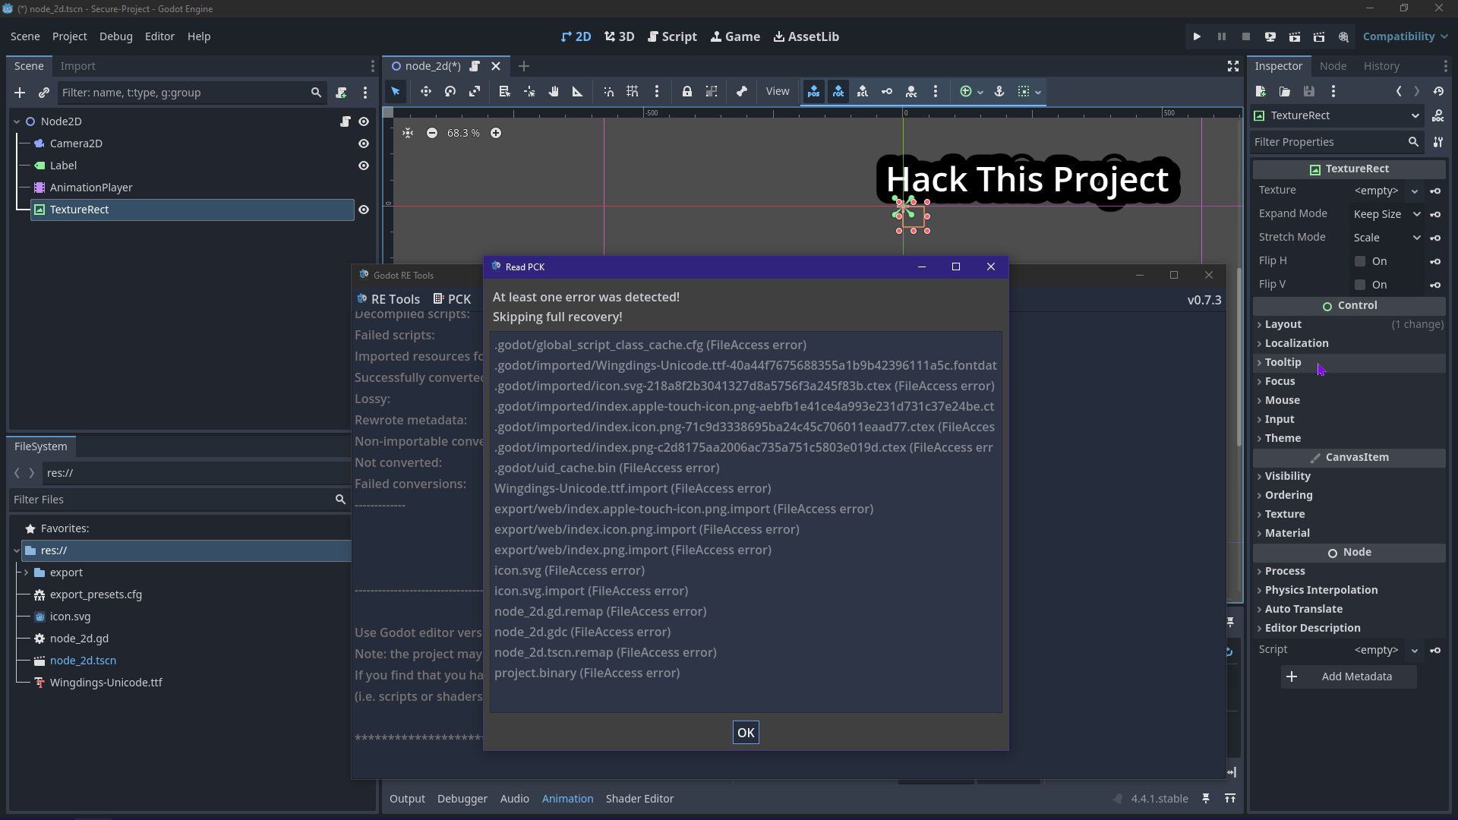Click OK in Read PCK dialog
1458x820 pixels.
(x=746, y=733)
